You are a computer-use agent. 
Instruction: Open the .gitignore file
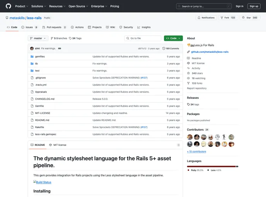(x=40, y=78)
